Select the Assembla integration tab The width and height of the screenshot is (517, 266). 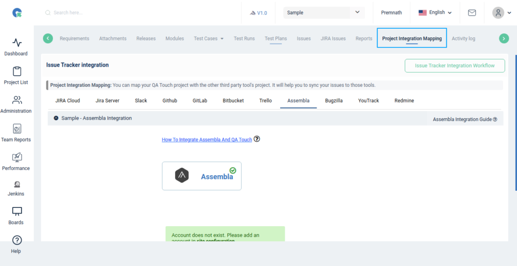(x=298, y=100)
